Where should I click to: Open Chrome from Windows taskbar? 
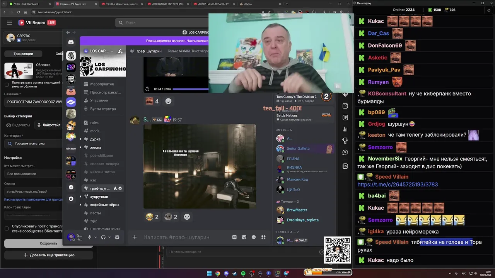(218, 273)
